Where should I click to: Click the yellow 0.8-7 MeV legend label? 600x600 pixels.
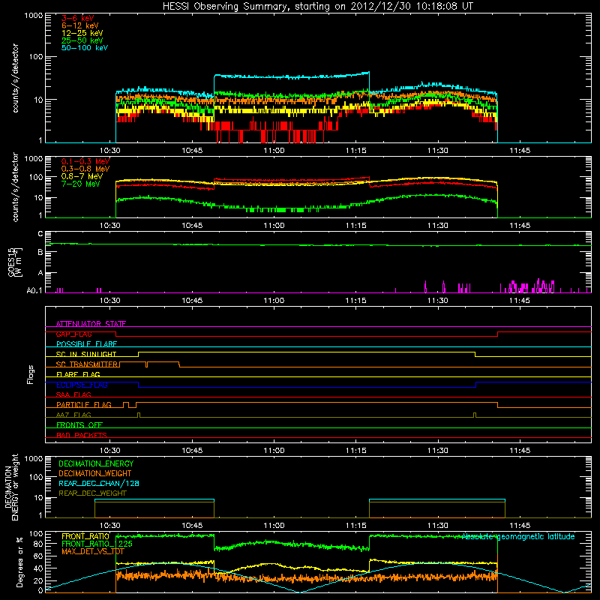pyautogui.click(x=82, y=176)
